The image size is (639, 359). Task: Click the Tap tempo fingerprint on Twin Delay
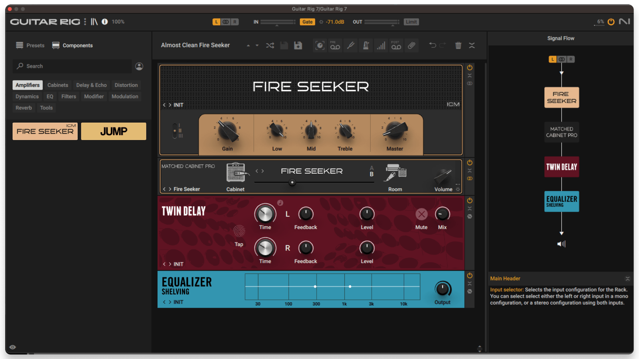pos(239,232)
